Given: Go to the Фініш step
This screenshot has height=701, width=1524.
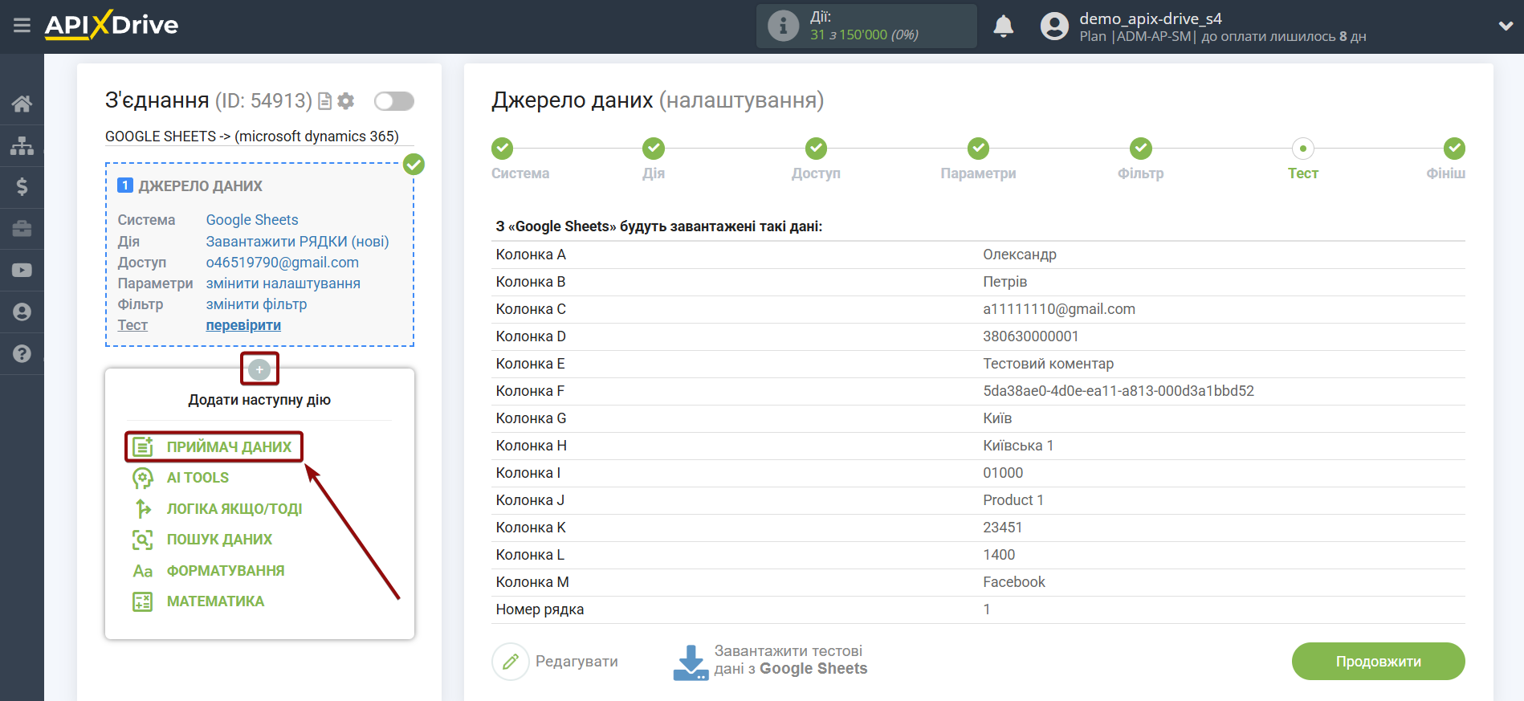Looking at the screenshot, I should point(1454,149).
